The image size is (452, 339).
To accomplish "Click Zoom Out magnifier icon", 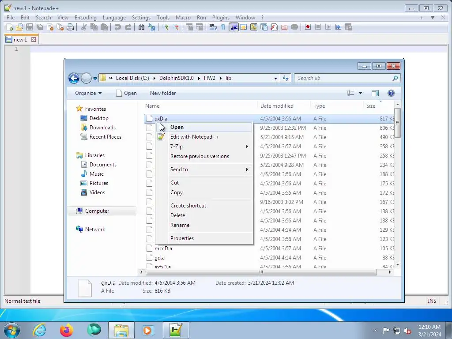I will 176,27.
